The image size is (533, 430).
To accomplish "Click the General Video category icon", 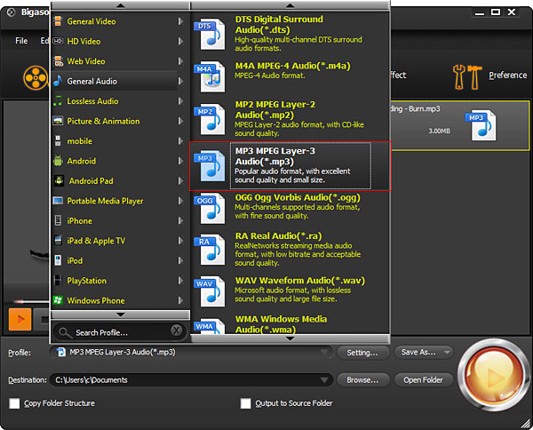I will (x=58, y=21).
